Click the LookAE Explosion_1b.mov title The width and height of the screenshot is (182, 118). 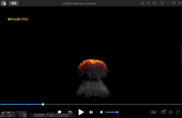(79, 3)
